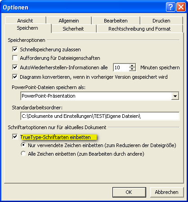Uncheck Schnellspeicherung zulassen

tap(15, 49)
